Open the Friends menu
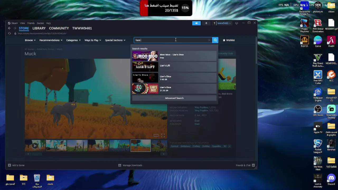Viewport: 338px width, 190px height. click(x=31, y=23)
